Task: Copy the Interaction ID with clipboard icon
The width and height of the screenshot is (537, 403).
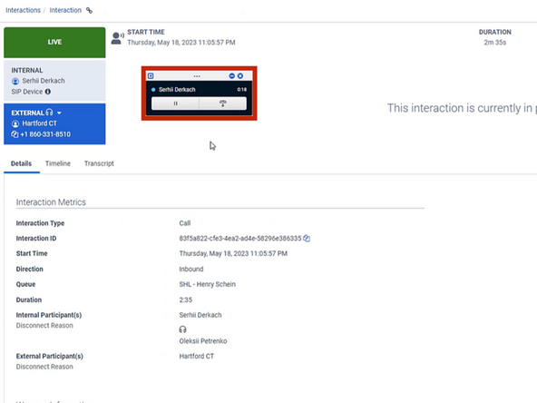Action: [307, 238]
